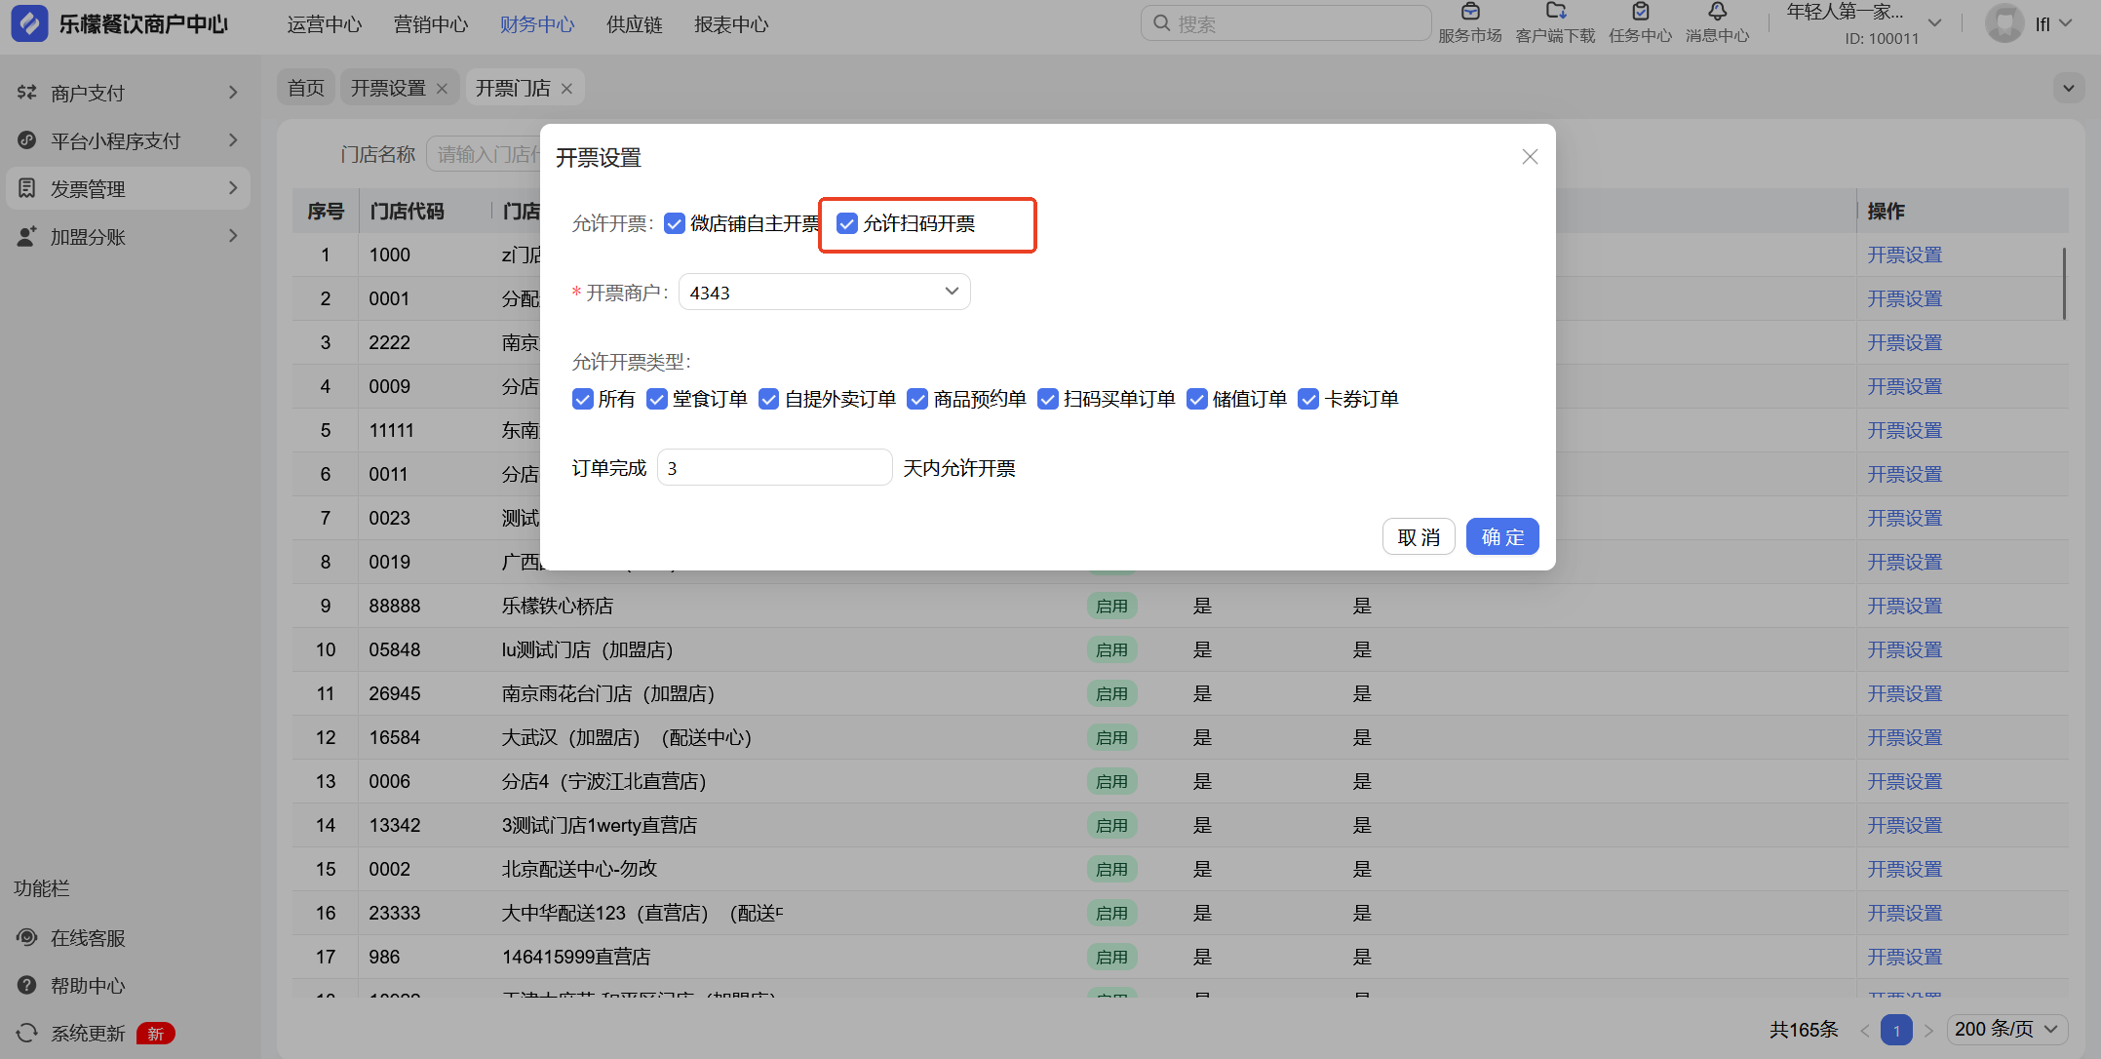Click the 在线客服 support icon
This screenshot has height=1059, width=2101.
[27, 937]
